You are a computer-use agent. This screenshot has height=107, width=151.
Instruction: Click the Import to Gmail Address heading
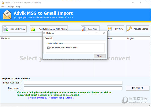16,79
